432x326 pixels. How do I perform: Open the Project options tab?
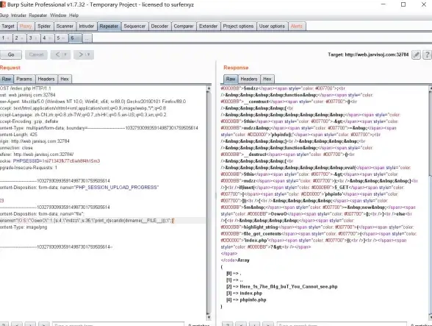[x=238, y=26]
